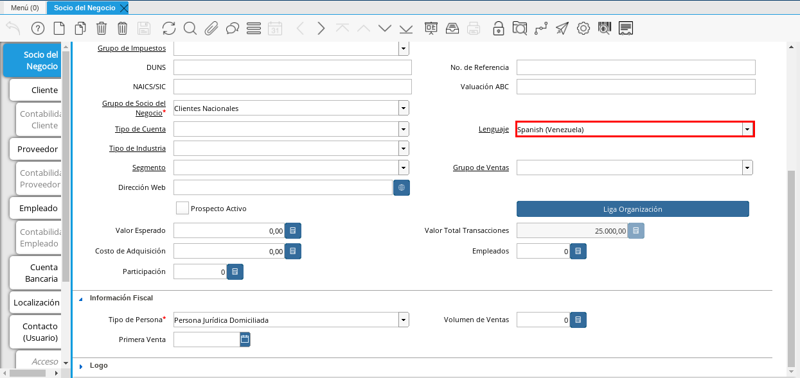800x378 pixels.
Task: Toggle the Prospecto Activo checkbox
Action: click(182, 208)
